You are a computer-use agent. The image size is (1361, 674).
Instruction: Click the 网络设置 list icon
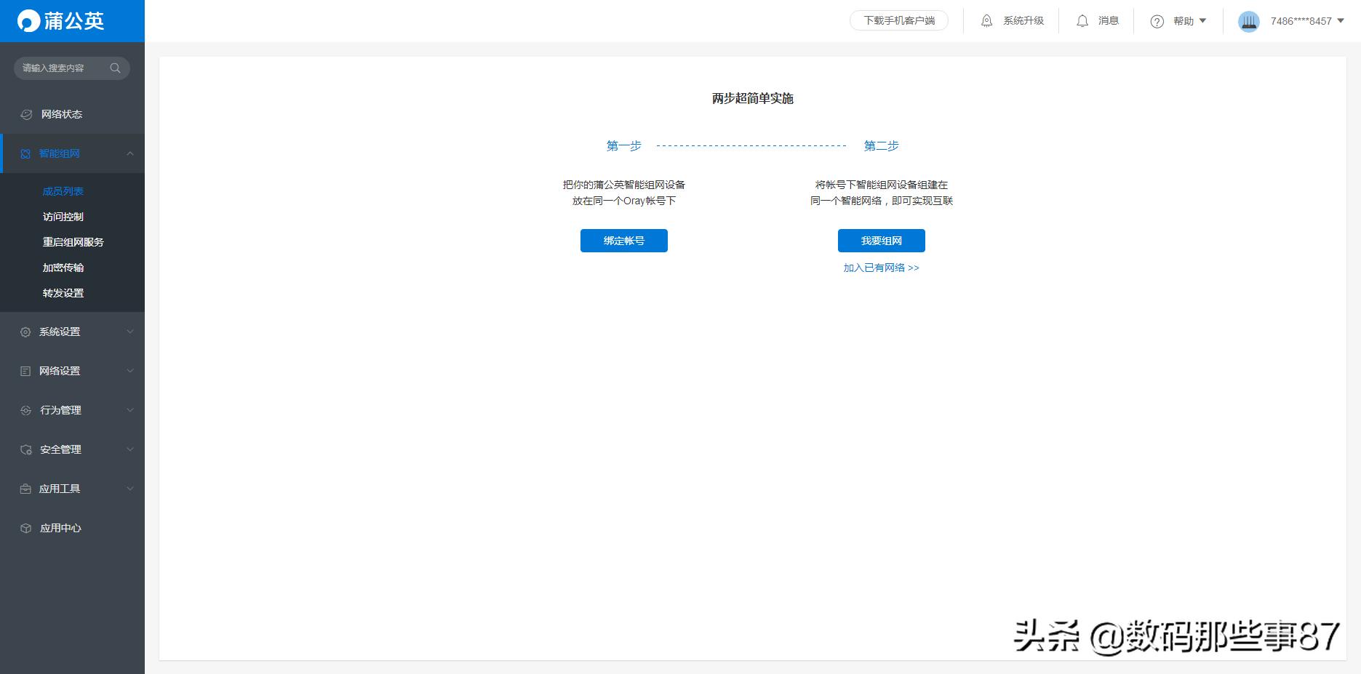(25, 371)
